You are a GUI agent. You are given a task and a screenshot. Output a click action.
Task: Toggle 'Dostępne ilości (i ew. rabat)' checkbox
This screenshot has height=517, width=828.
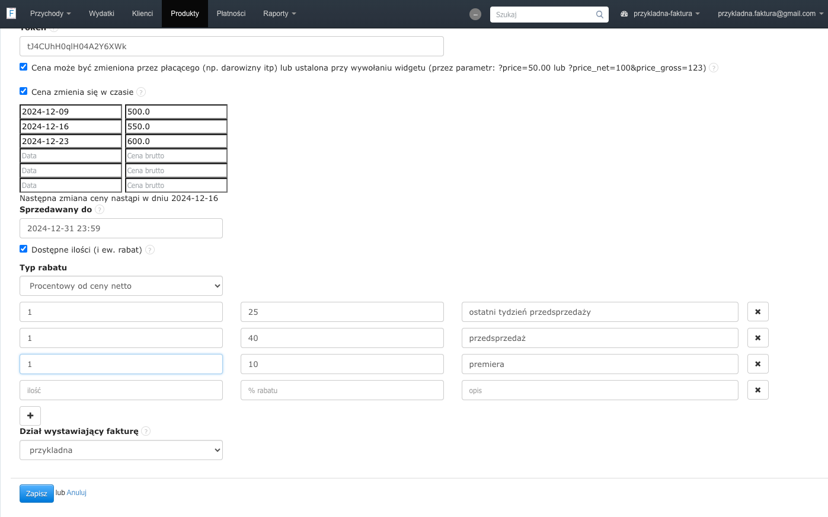point(24,249)
